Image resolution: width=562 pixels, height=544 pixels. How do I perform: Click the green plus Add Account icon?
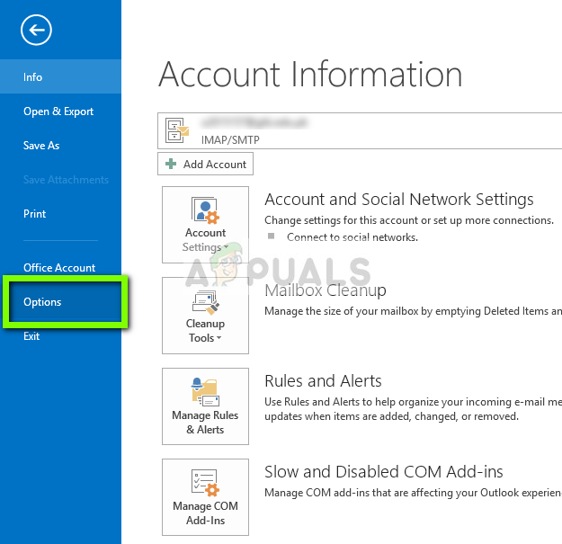(x=171, y=164)
